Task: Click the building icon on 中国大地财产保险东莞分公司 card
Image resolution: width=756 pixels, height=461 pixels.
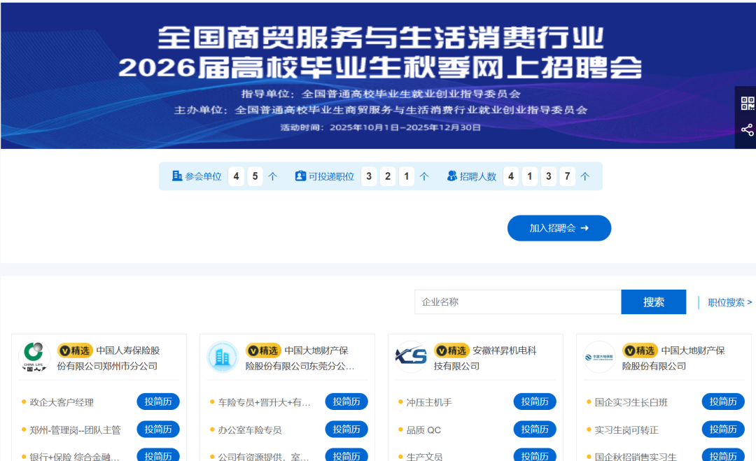Action: [223, 357]
